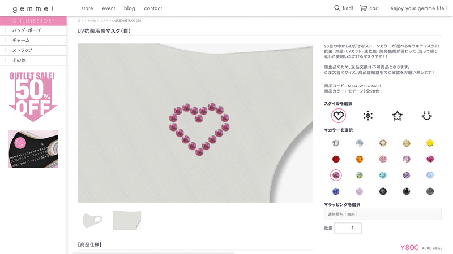Image resolution: width=453 pixels, height=254 pixels.
Task: Open the wrapping selection dropdown
Action: 383,214
